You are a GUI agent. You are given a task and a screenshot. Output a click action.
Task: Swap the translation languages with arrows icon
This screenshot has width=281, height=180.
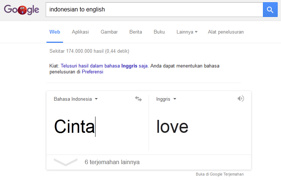click(x=138, y=99)
